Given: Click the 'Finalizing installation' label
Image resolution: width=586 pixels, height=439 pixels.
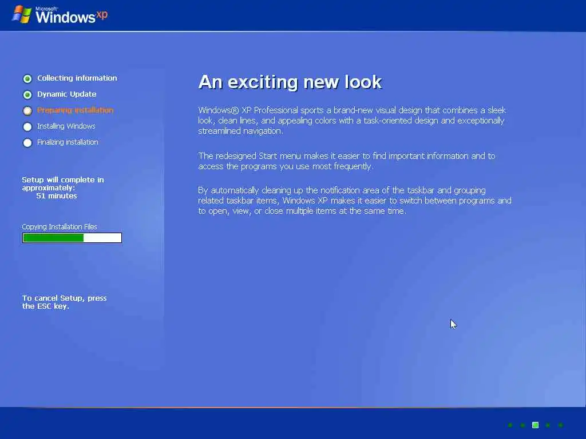Looking at the screenshot, I should point(68,142).
